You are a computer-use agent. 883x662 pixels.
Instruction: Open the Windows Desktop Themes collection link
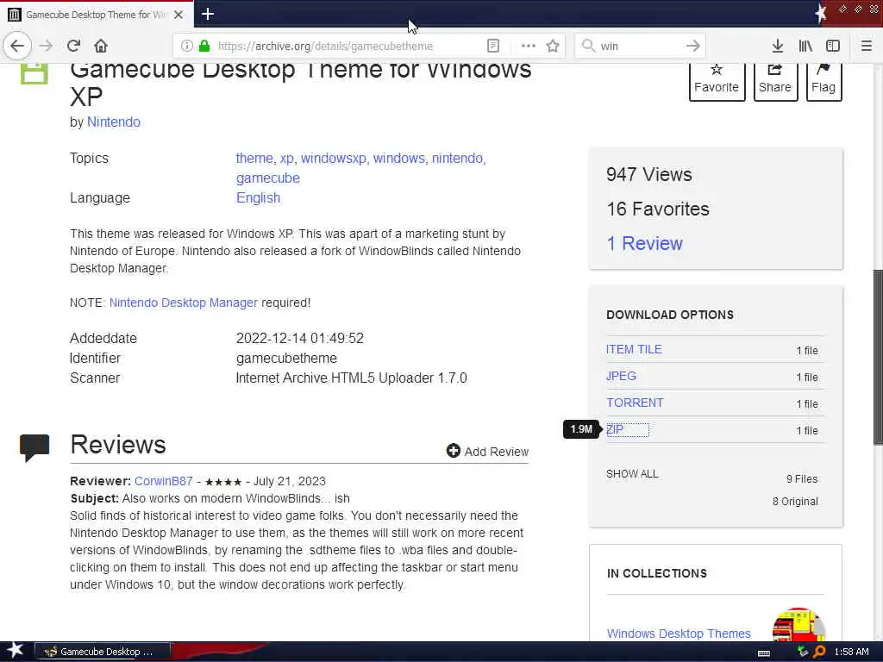679,634
